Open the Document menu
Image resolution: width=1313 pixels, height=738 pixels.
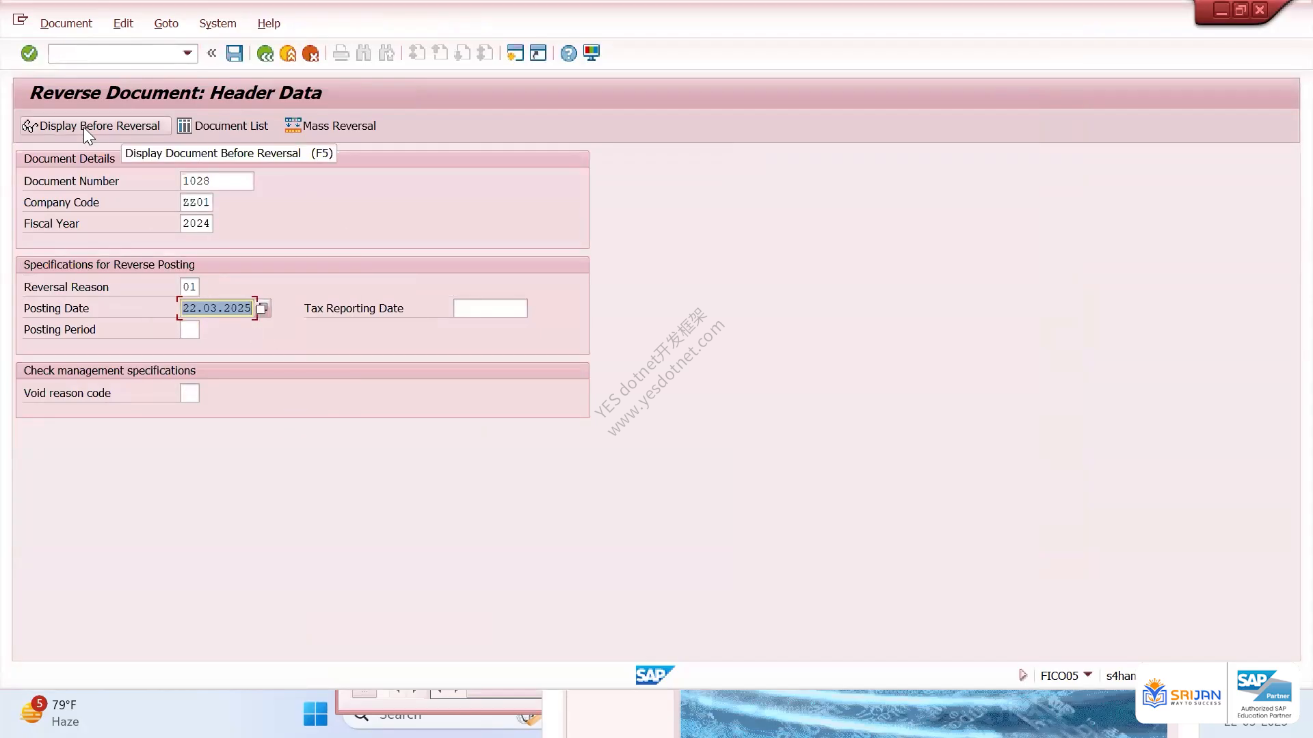click(x=66, y=23)
